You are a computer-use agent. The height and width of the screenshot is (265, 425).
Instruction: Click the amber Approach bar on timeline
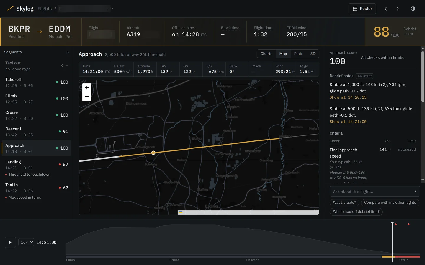388,257
